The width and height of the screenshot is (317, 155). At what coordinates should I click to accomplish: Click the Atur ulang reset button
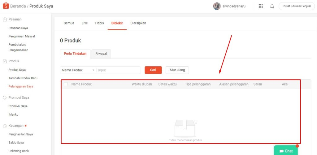[177, 70]
